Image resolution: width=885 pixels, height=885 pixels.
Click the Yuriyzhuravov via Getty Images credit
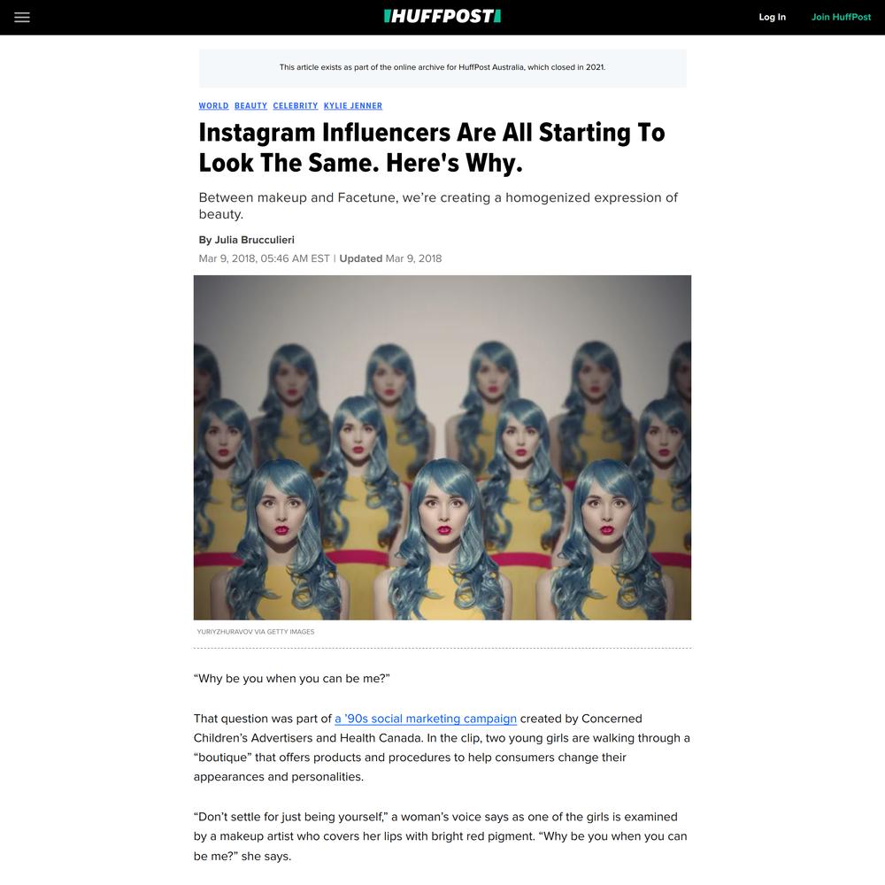click(256, 632)
